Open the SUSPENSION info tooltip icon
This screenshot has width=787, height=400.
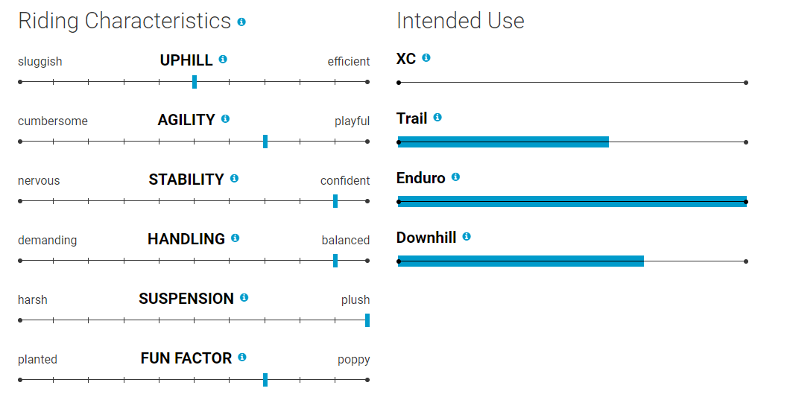coord(244,298)
